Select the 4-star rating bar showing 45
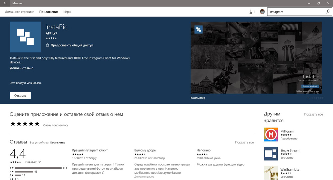 click(24, 171)
